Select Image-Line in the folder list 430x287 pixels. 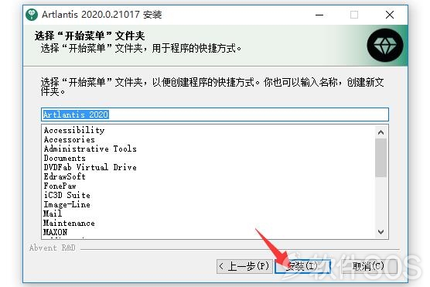(x=67, y=204)
